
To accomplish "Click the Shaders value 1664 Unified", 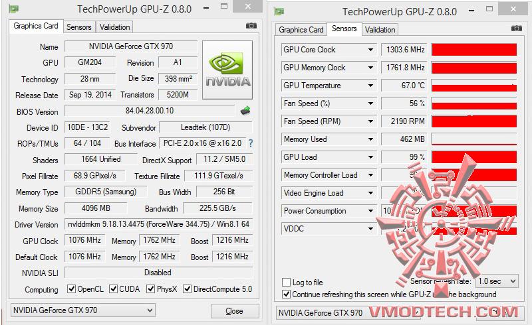I will pyautogui.click(x=101, y=159).
